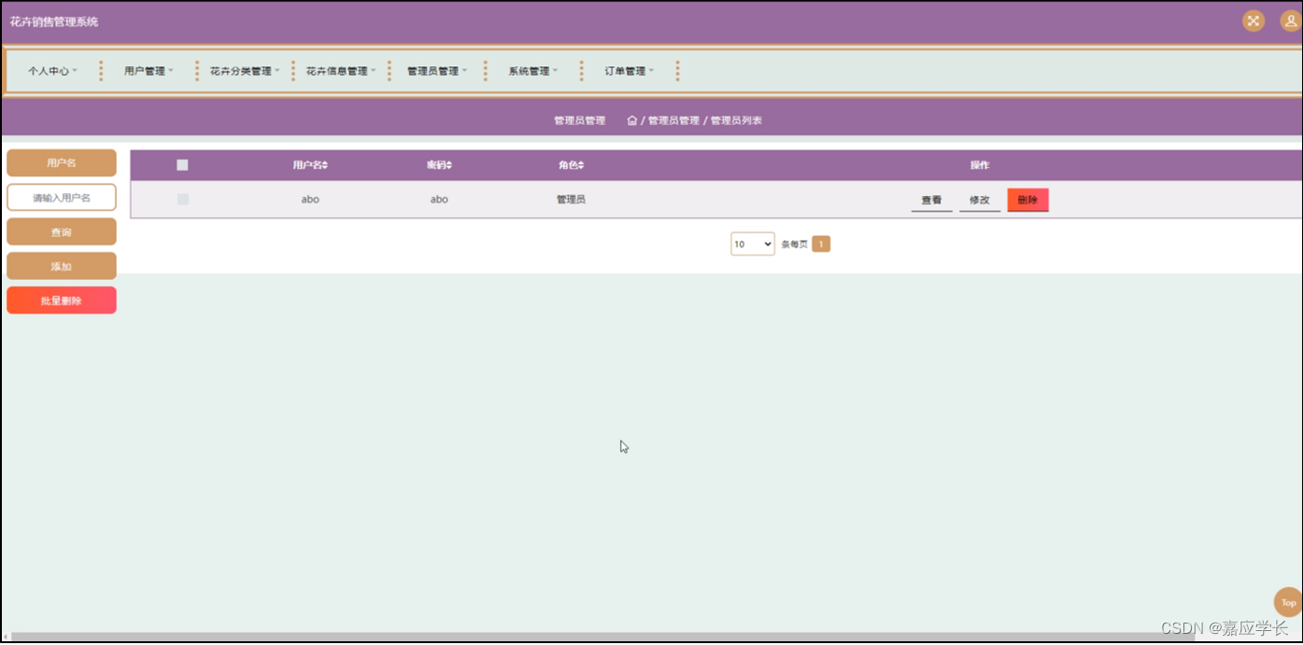Tick the select-all checkbox in the table header

point(182,165)
